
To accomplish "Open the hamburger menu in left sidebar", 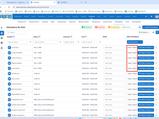I will point(2,28).
